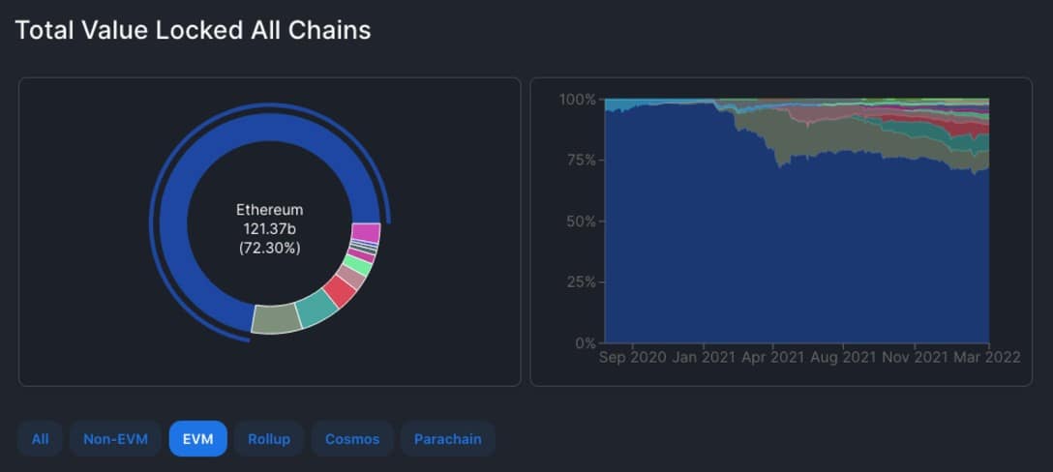Click the Total Value Locked All Chains heading
The image size is (1053, 472).
click(x=193, y=30)
